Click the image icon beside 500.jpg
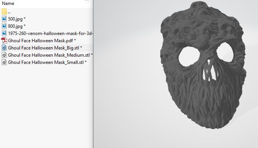This screenshot has width=258, height=148. (4, 19)
